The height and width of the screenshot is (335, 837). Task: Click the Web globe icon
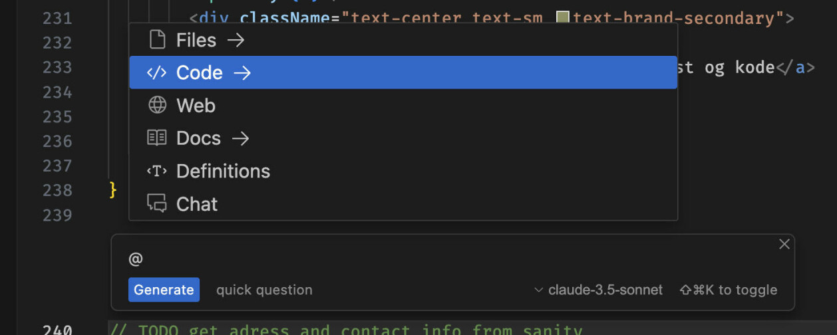click(157, 105)
